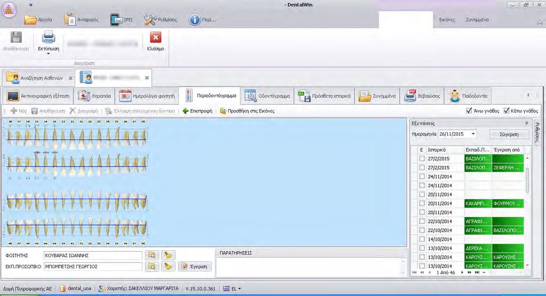Click into the ΠΑΡΑΤΗΡΗΣΕΙΣ notes box

[x=311, y=267]
